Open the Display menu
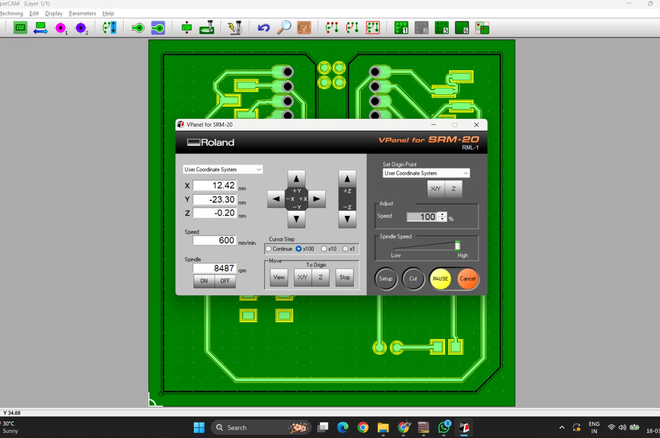This screenshot has height=438, width=660. pos(54,13)
